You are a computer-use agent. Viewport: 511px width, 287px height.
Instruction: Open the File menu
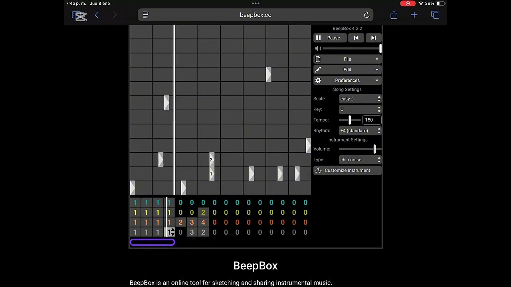(x=347, y=59)
